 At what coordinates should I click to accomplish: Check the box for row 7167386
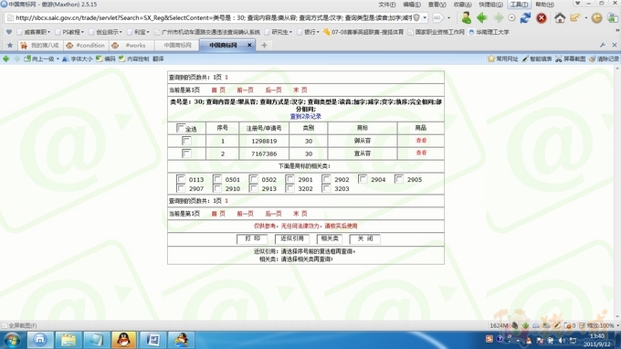186,153
